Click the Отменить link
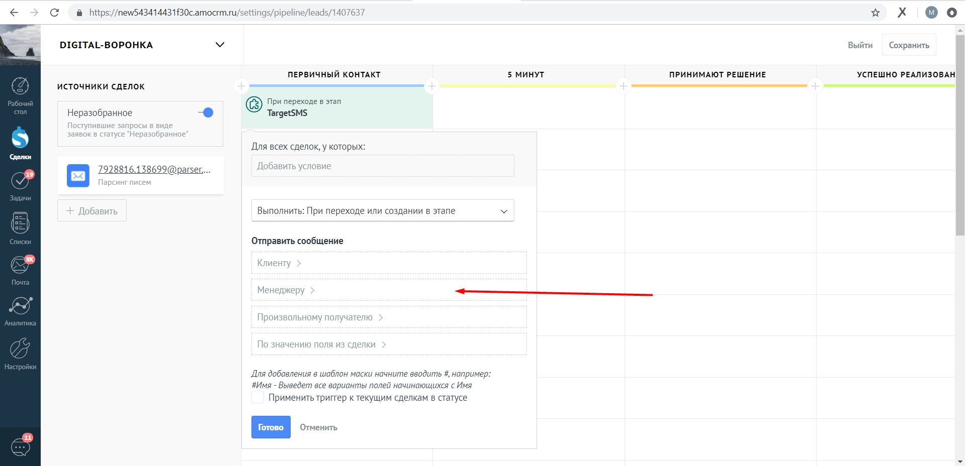965x466 pixels. click(x=318, y=427)
